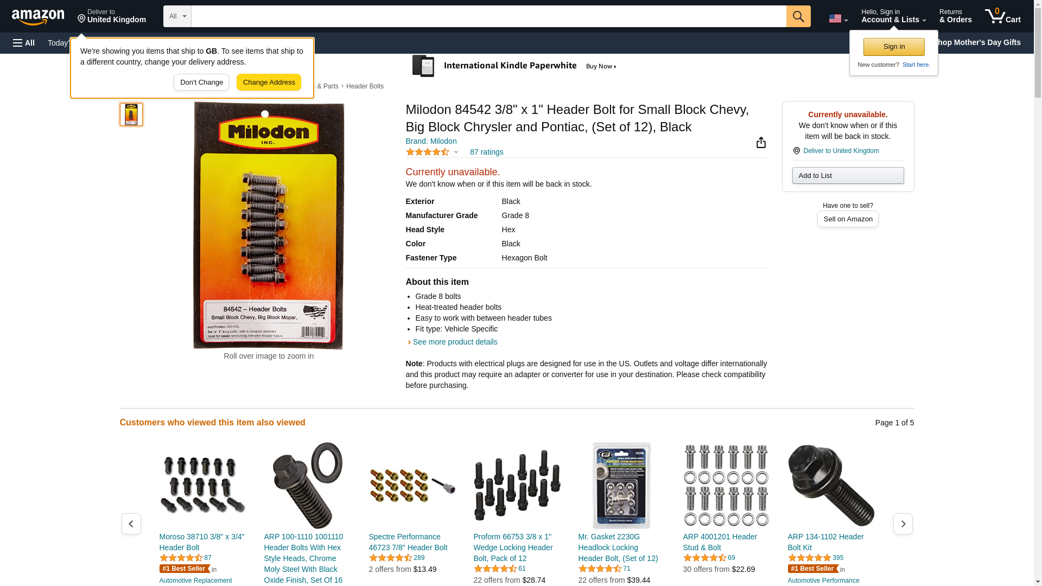
Task: Click the search magnifier Go button
Action: 798,16
